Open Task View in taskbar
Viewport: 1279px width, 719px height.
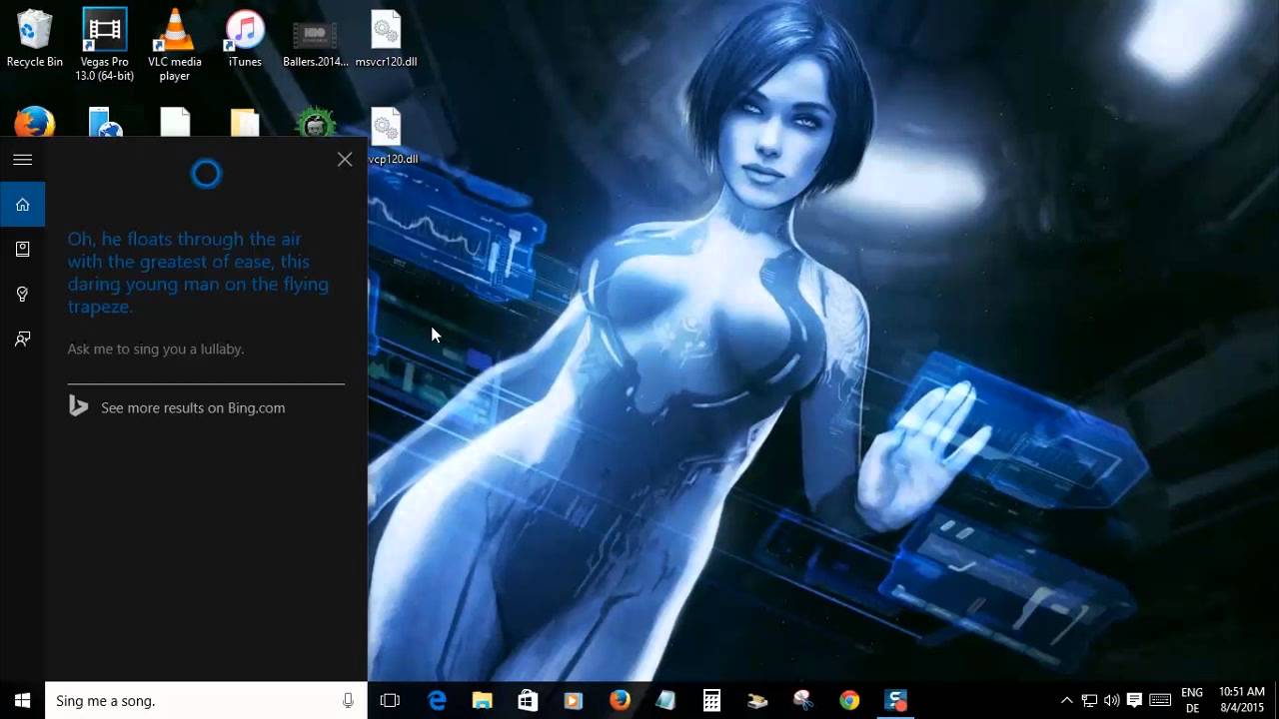tap(390, 700)
